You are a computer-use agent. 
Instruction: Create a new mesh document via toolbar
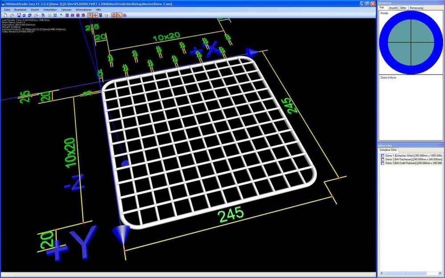5,15
